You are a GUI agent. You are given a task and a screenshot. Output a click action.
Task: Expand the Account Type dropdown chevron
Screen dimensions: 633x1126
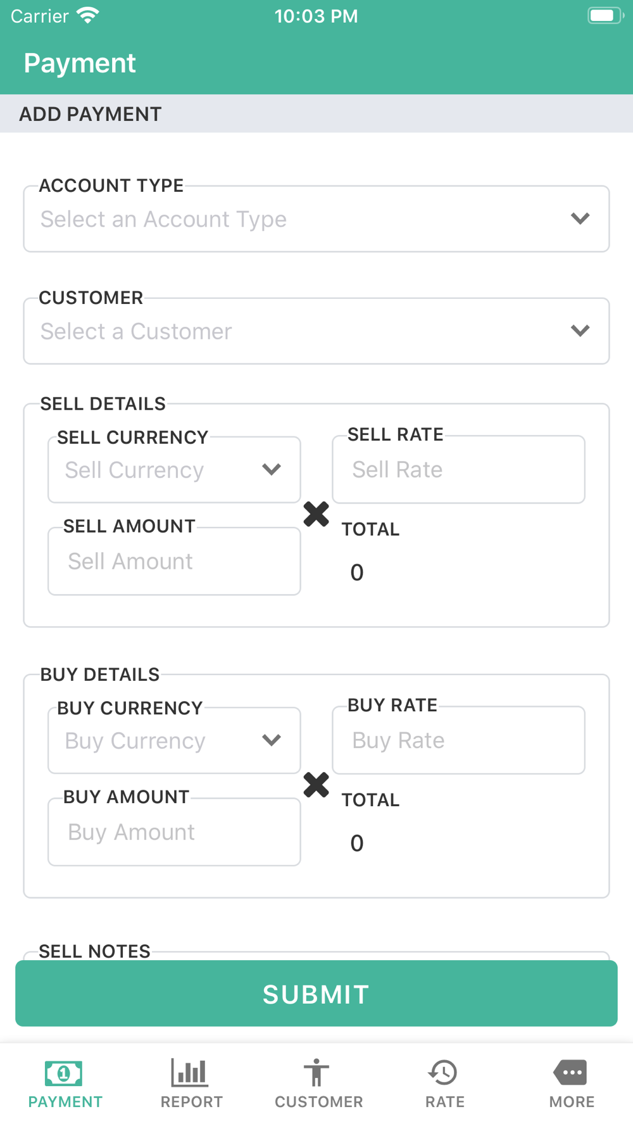(x=580, y=218)
